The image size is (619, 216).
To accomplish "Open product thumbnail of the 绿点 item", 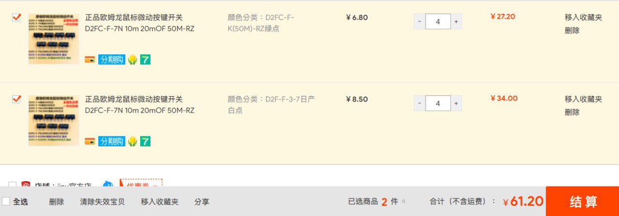I will [53, 39].
